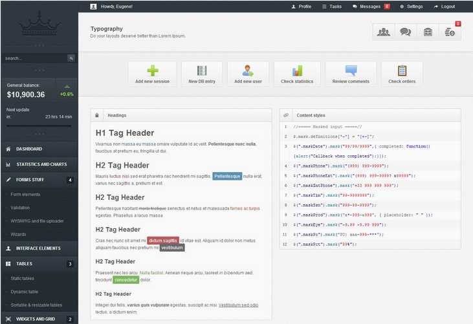Open Form elements submenu item
473x324 pixels.
(x=25, y=195)
